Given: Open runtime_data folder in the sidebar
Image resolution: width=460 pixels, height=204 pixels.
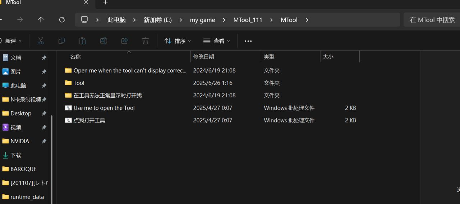Looking at the screenshot, I should 27,197.
